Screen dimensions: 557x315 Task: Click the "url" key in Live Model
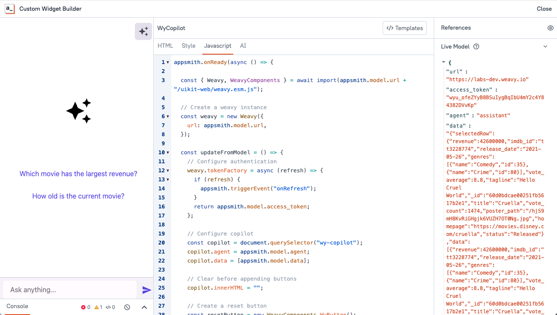(x=454, y=72)
